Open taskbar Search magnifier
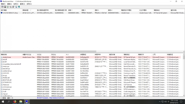Screen dimensions: 185x104 click(9, 101)
